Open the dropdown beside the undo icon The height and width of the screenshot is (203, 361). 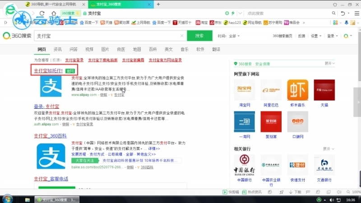point(348,14)
